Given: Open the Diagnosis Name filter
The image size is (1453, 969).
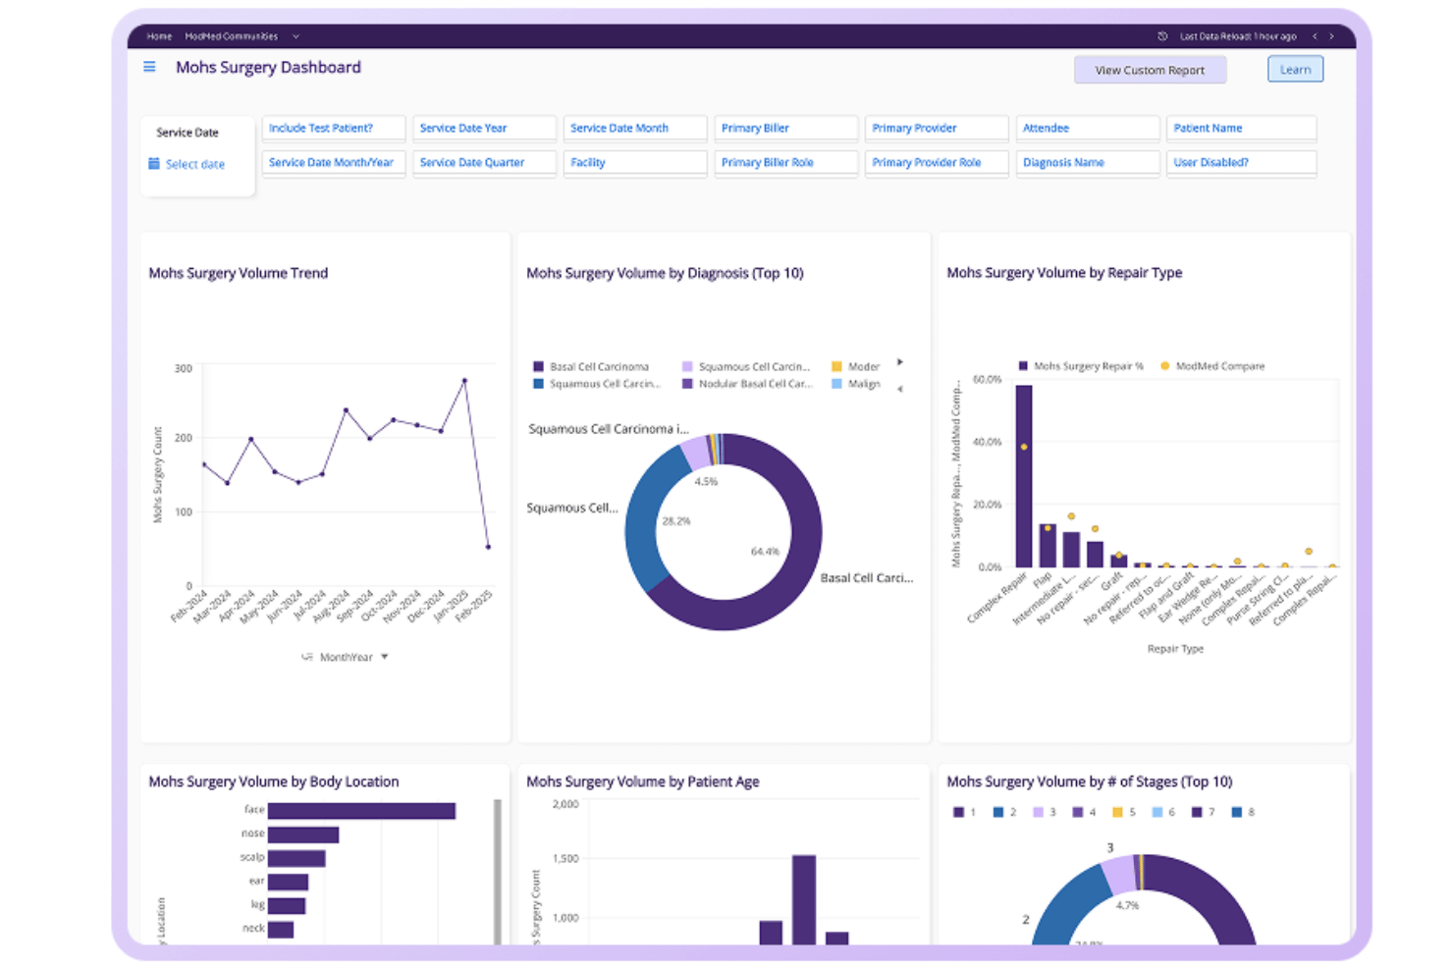Looking at the screenshot, I should coord(1088,163).
